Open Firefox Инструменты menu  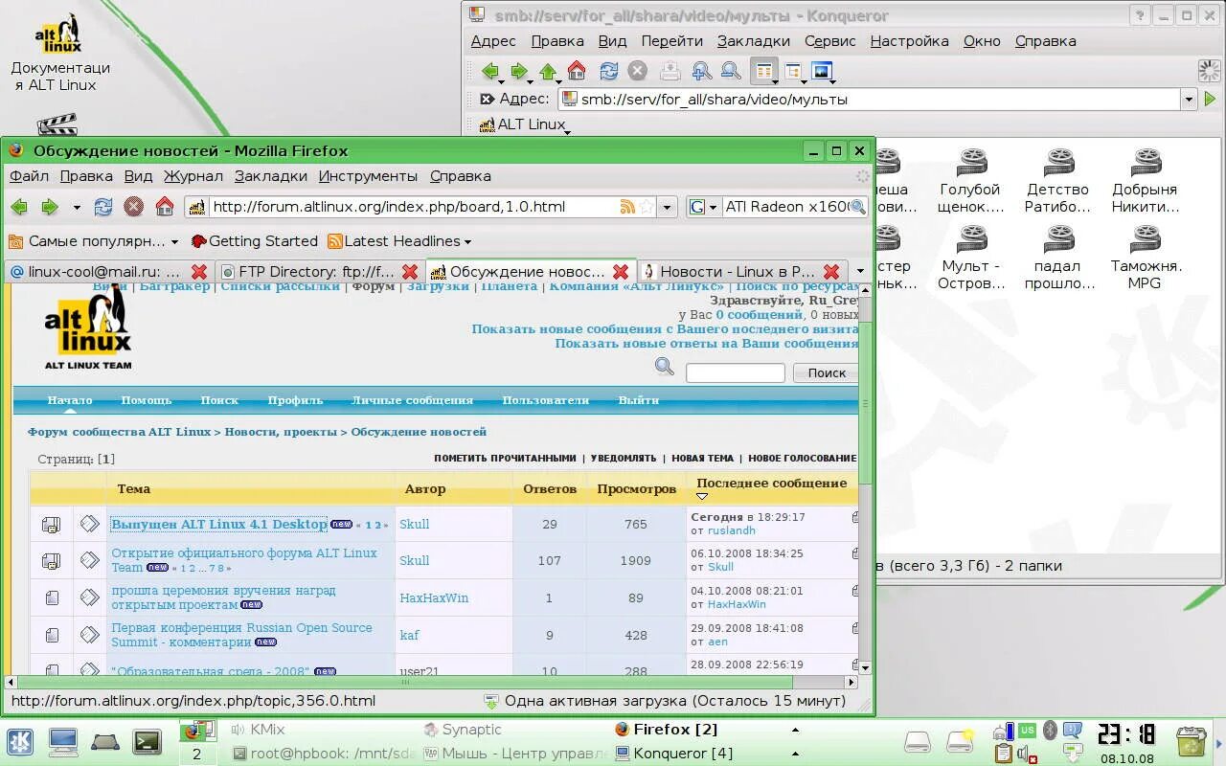[x=369, y=176]
